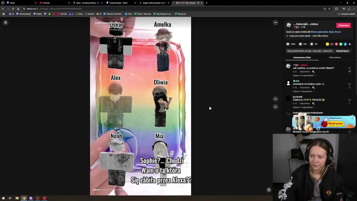Viewport: 357px width, 201px height.
Task: Click the video progress bar
Action: (x=140, y=190)
